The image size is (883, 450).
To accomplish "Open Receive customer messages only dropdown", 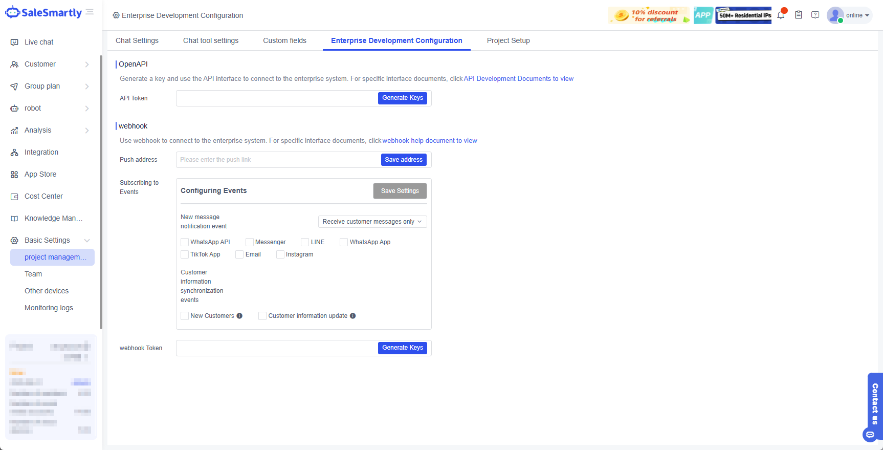I will [372, 222].
